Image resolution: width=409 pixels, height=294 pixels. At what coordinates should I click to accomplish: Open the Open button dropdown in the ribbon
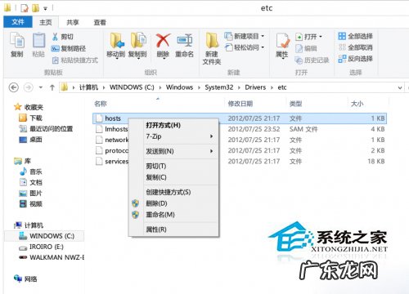(321, 37)
